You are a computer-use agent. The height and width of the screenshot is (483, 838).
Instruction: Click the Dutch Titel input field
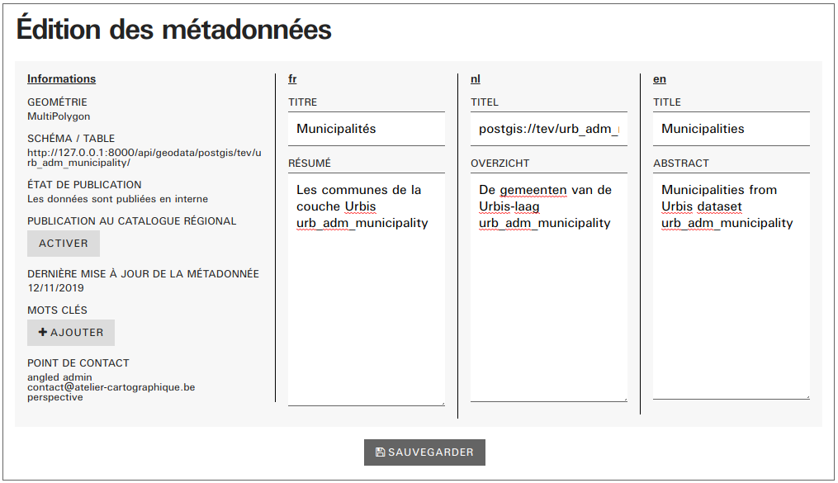tap(548, 129)
